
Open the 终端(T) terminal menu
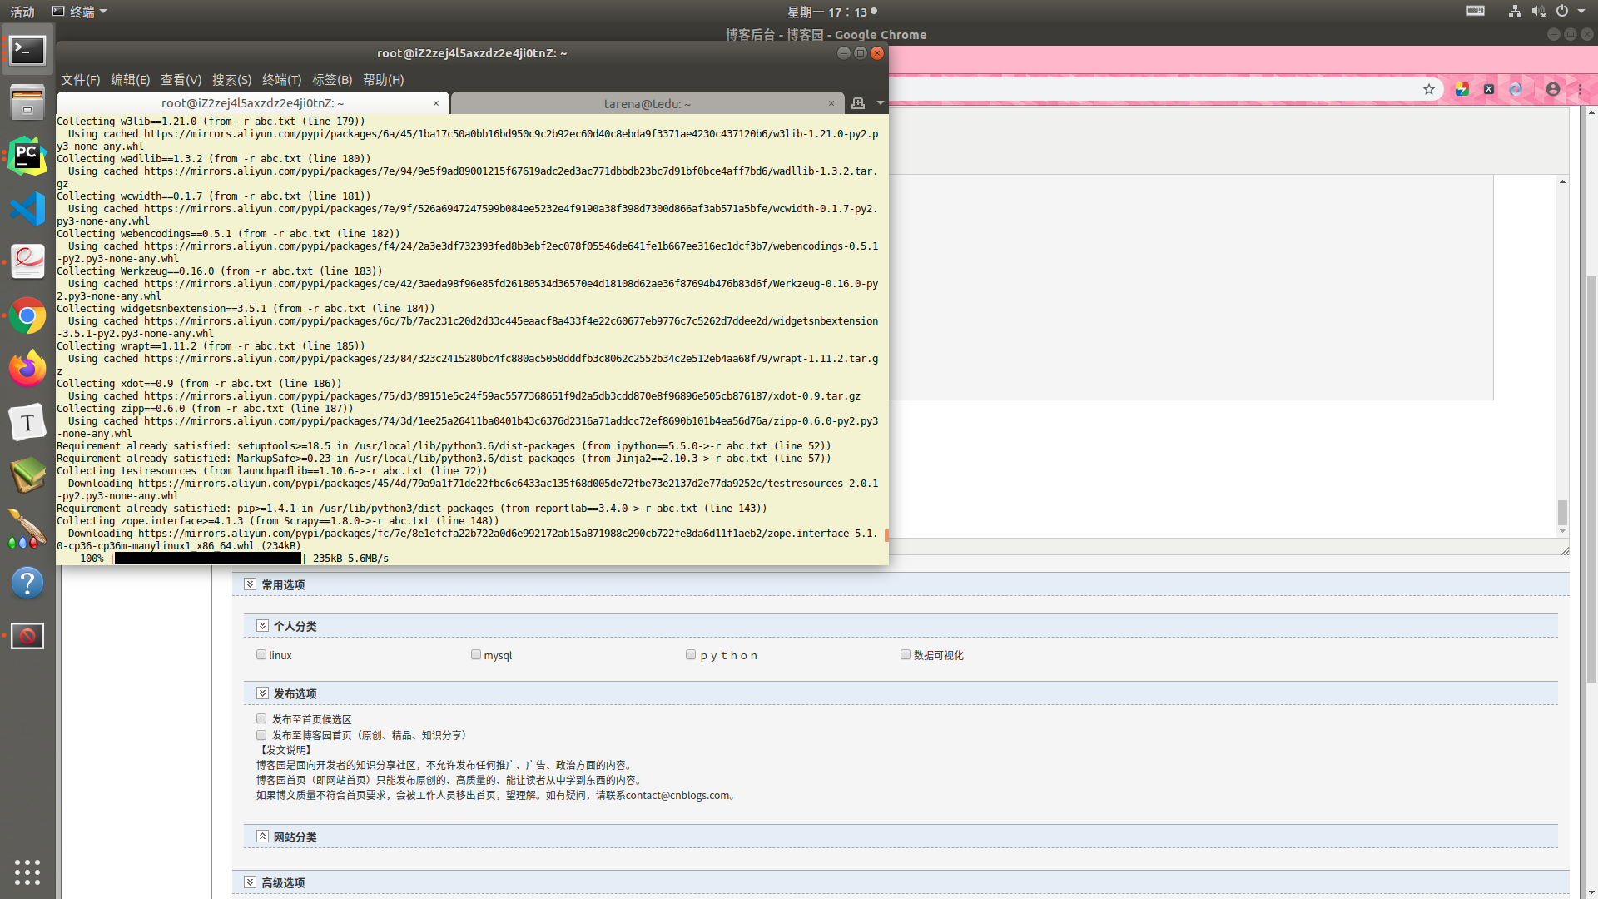(282, 80)
